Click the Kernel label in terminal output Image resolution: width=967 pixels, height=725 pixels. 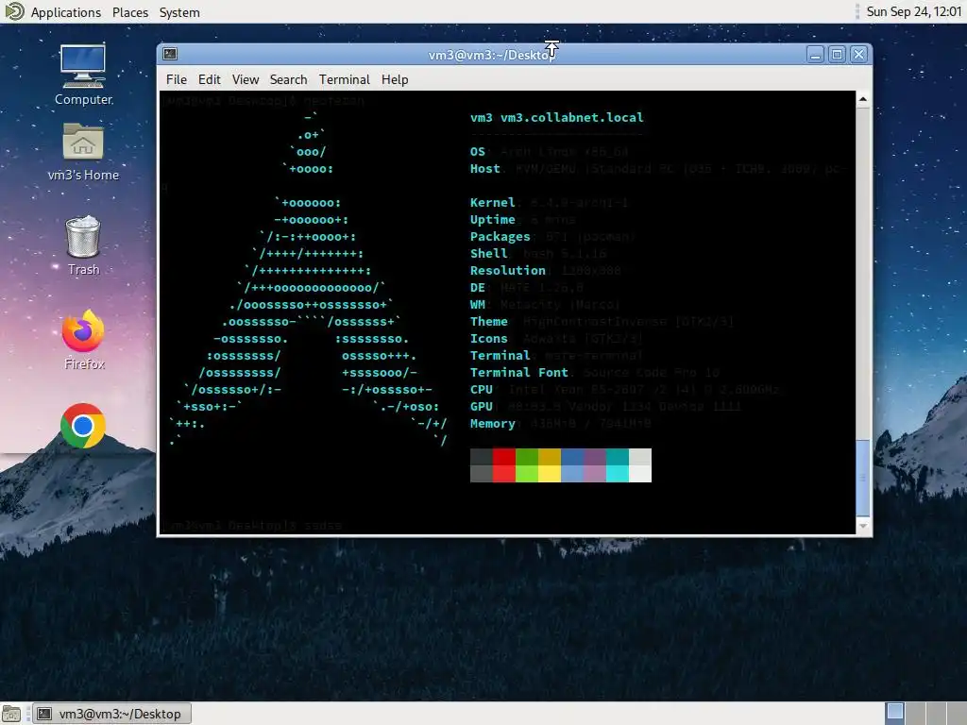pos(492,202)
